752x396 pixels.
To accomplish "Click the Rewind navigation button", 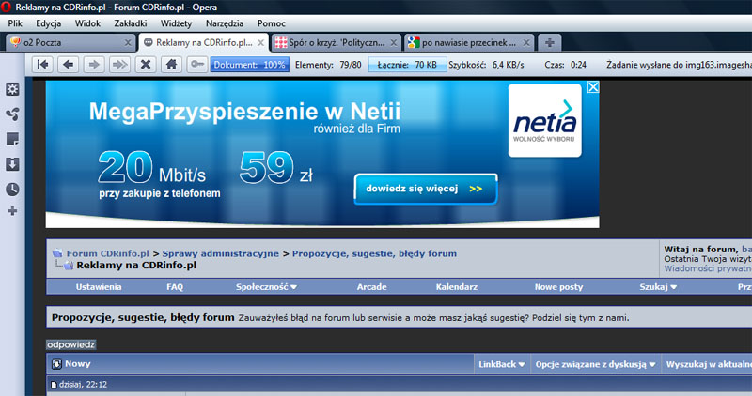I will tap(42, 64).
